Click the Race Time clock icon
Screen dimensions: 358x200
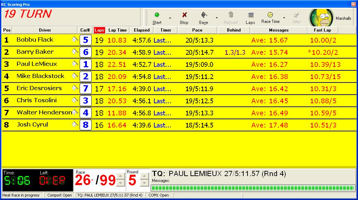(270, 17)
